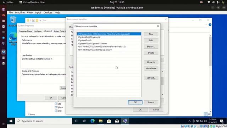Screen dimensions: 227x128
Task: Open the VirtualBox File menu
Action: coord(11,12)
